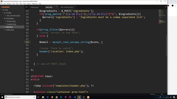Click the footer.php file icon in the sidebar
The image size is (177, 99).
(x=6, y=21)
